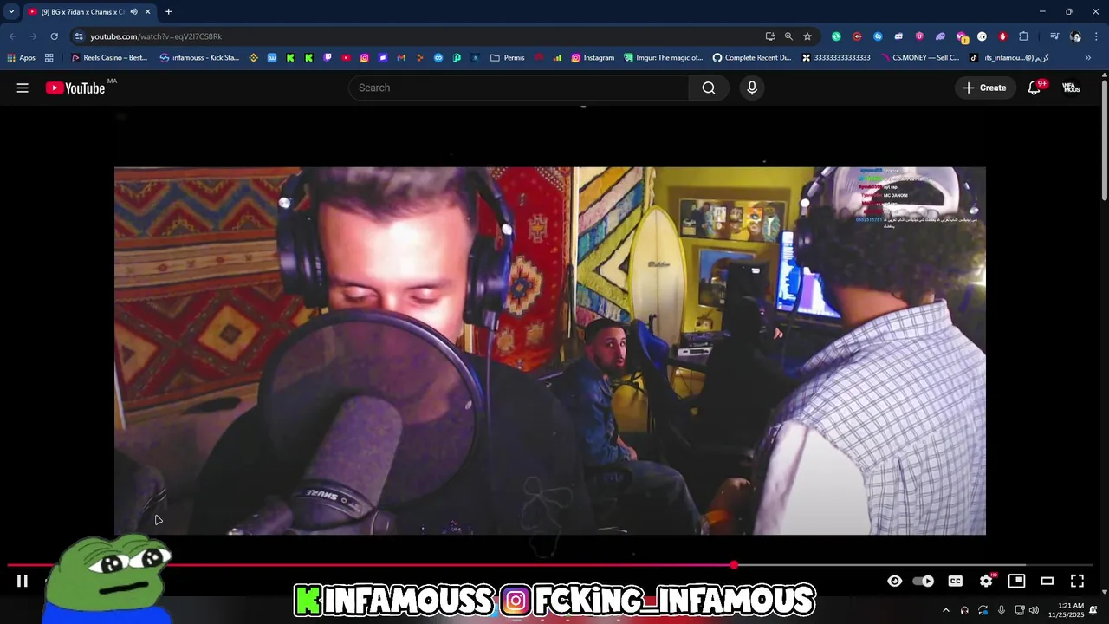
Task: Open the CS.MONEY bookmark
Action: [x=919, y=58]
